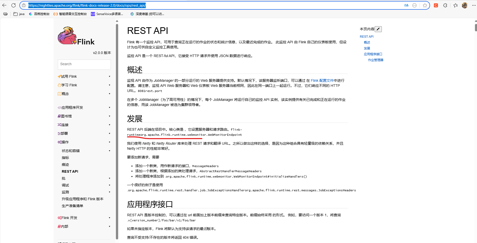Open 生产准备清单 page
Screen dimensions: 477x243
point(72,206)
